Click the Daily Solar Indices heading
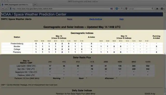Screen dimensions: 166x95 pyautogui.click(x=82, y=90)
